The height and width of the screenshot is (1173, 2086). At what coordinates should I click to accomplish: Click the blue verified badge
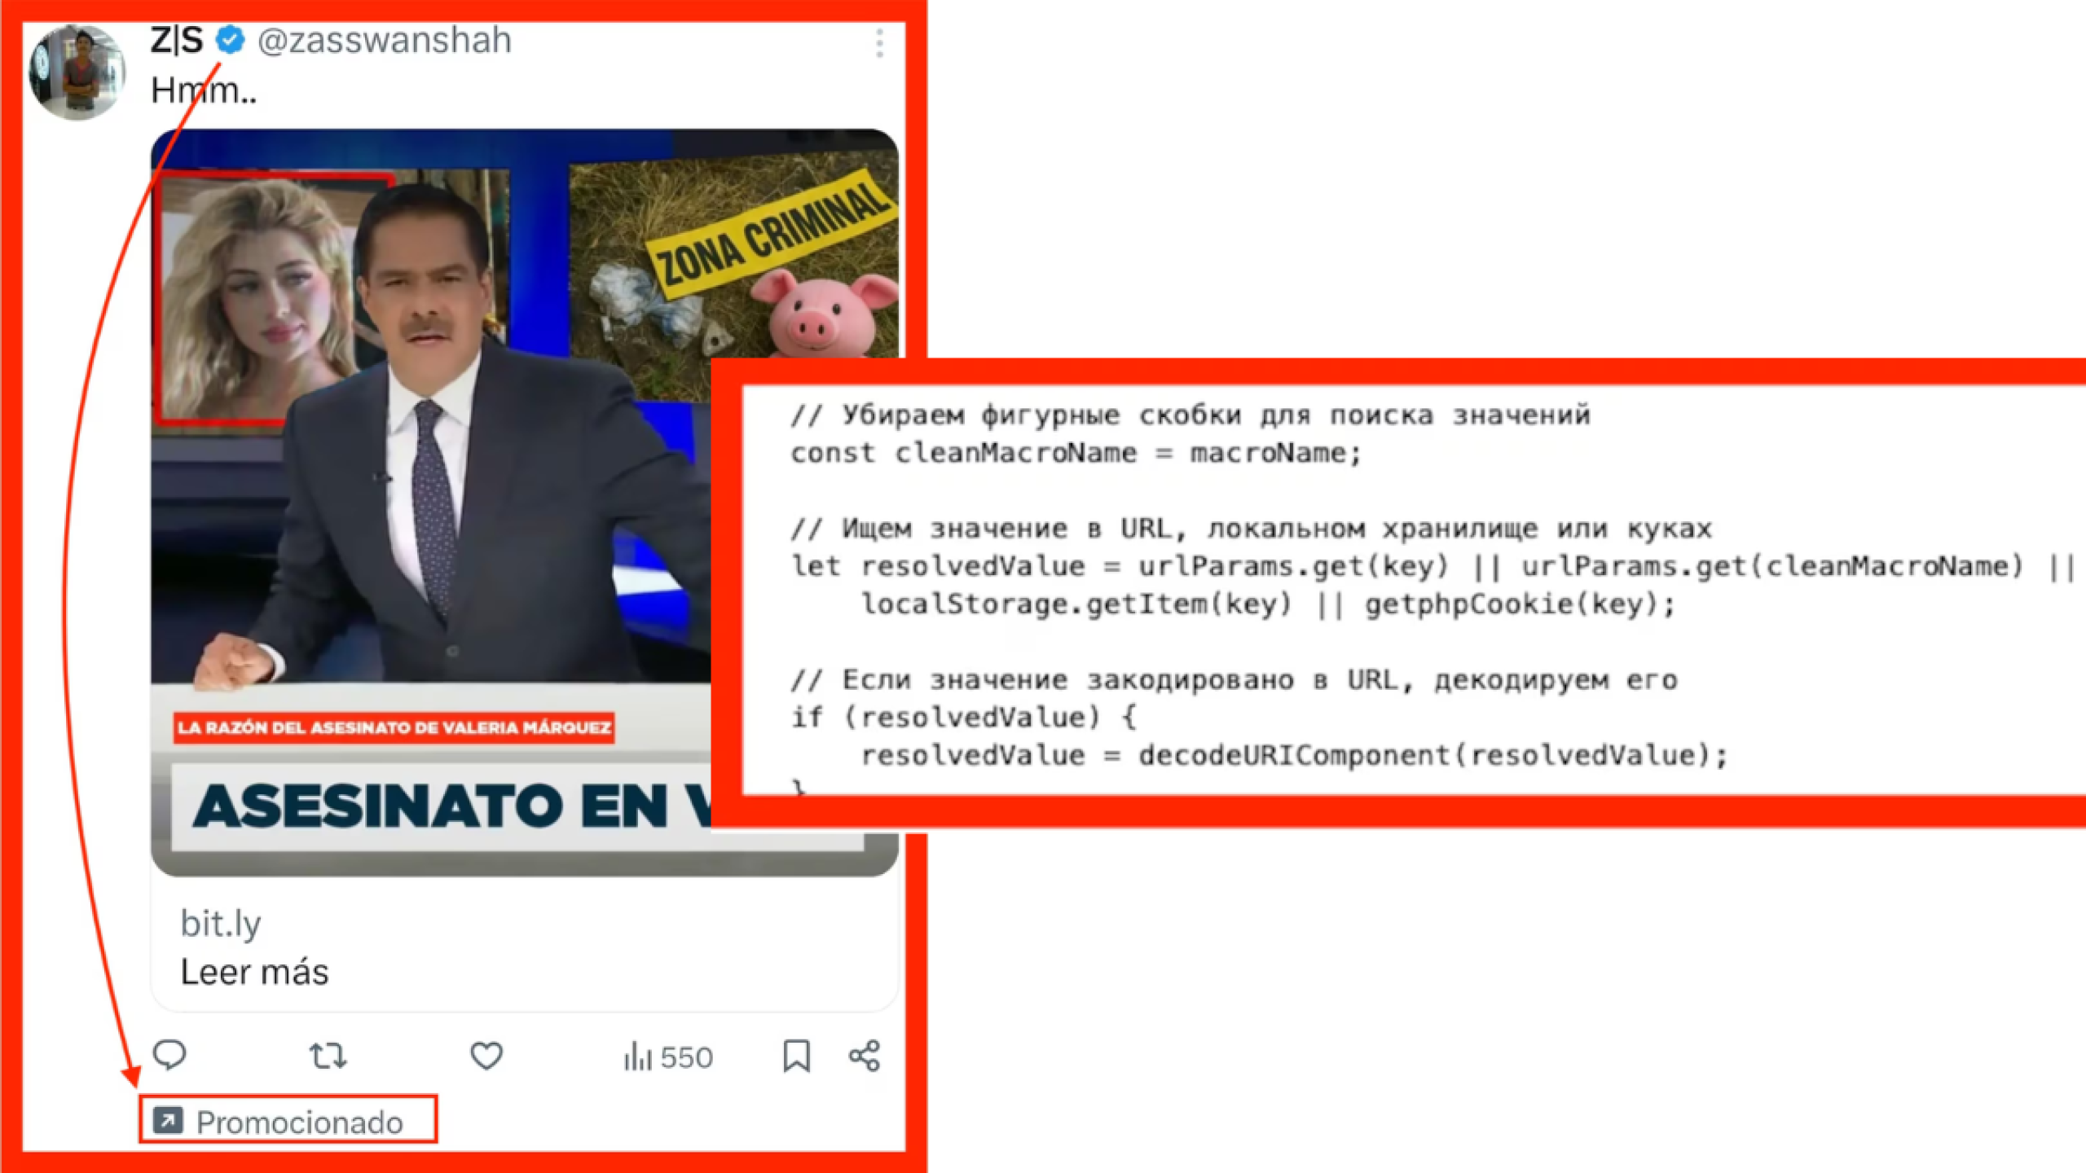pyautogui.click(x=231, y=39)
